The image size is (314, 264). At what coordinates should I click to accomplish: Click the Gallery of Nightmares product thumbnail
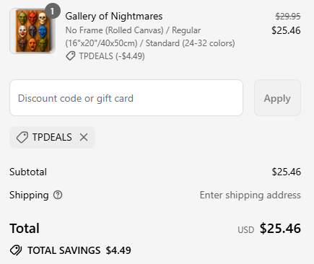pos(32,31)
